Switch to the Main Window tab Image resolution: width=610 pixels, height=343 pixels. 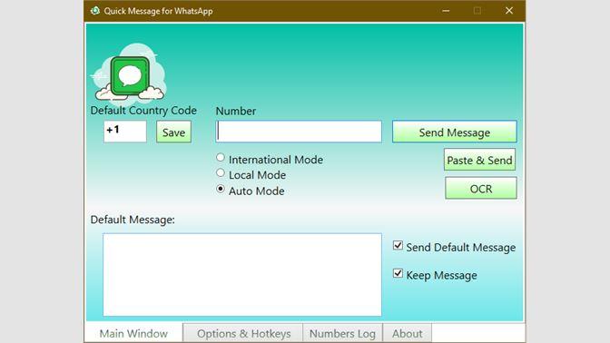coord(133,333)
